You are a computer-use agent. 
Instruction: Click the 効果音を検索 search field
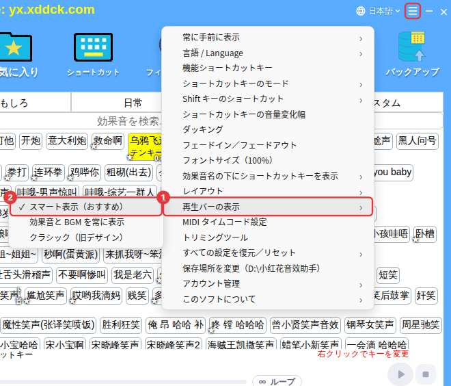coord(128,121)
